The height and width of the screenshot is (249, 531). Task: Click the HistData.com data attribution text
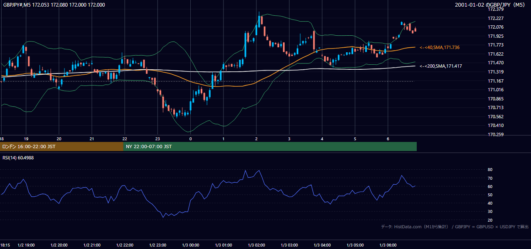[455, 227]
